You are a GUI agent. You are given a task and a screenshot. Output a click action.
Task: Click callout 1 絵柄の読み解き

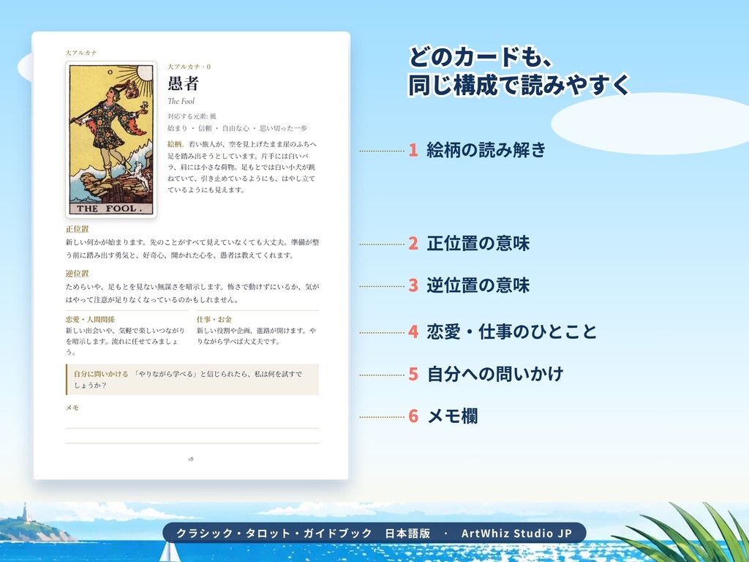tap(477, 150)
